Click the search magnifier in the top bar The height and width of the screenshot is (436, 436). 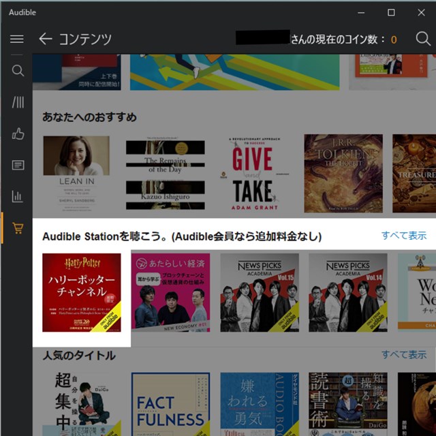pyautogui.click(x=422, y=39)
